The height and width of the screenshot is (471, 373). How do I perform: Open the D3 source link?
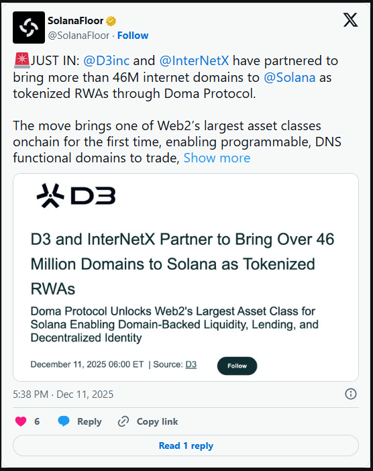click(191, 364)
